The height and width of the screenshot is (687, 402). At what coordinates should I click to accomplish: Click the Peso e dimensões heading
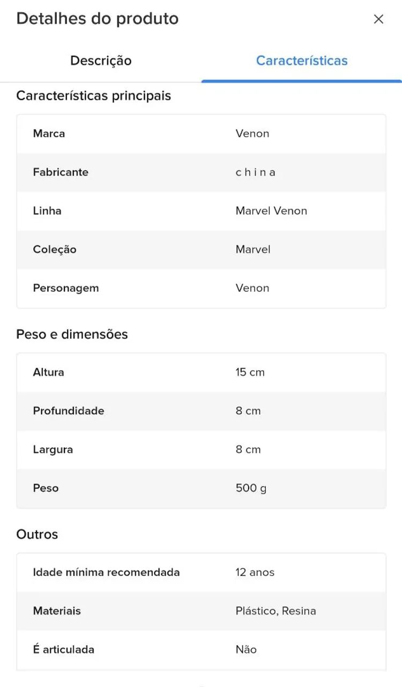(72, 334)
